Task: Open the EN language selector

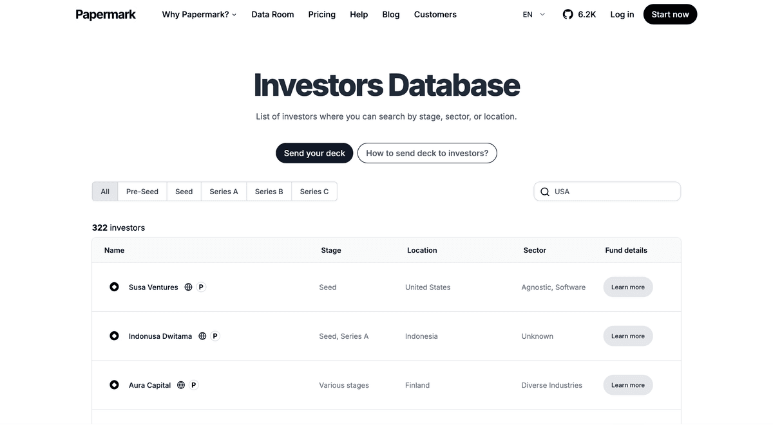Action: (532, 14)
